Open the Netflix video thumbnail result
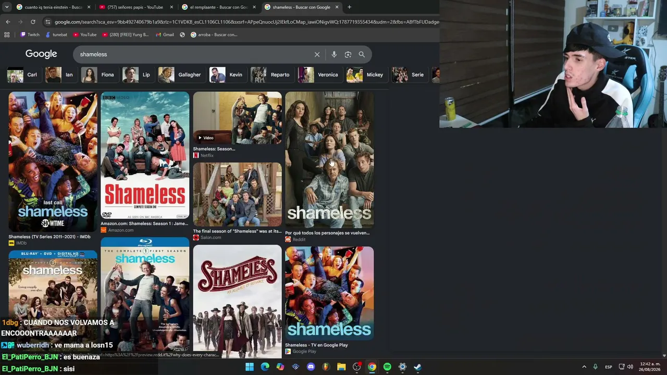The width and height of the screenshot is (667, 375). coord(237,118)
